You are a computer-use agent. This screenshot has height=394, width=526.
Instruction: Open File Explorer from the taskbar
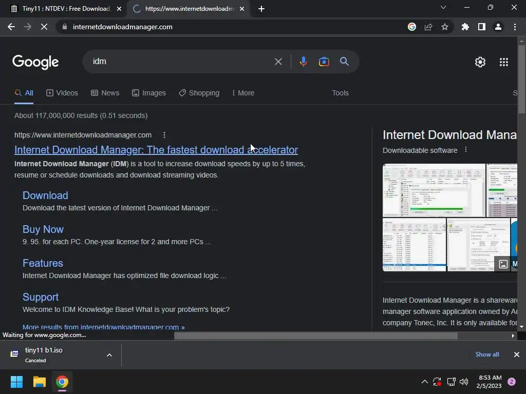click(x=39, y=382)
